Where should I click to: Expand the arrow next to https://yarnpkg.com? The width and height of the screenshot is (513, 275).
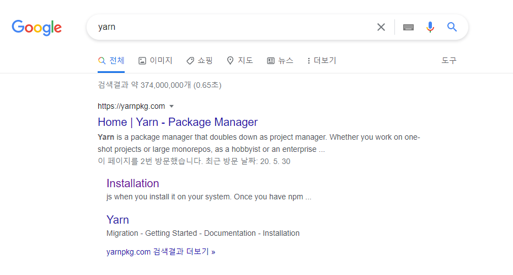(172, 107)
